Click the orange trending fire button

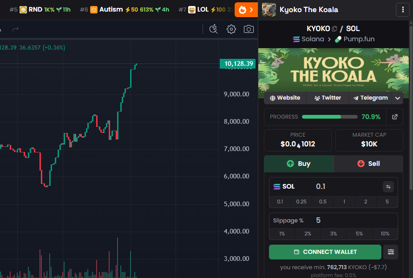pos(246,10)
